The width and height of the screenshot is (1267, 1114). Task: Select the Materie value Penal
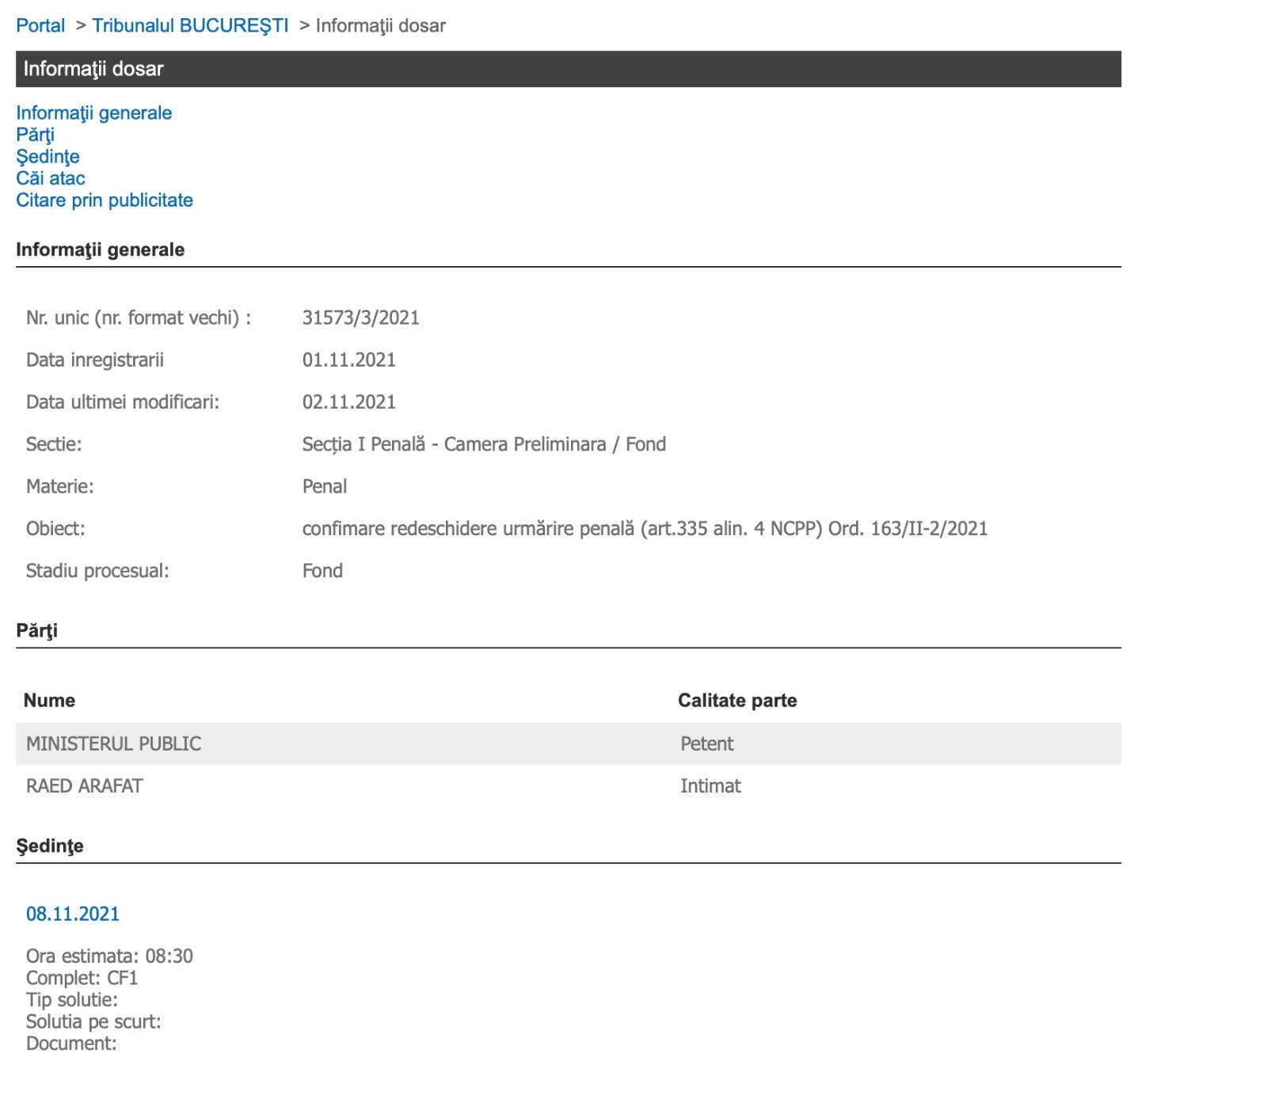(325, 486)
